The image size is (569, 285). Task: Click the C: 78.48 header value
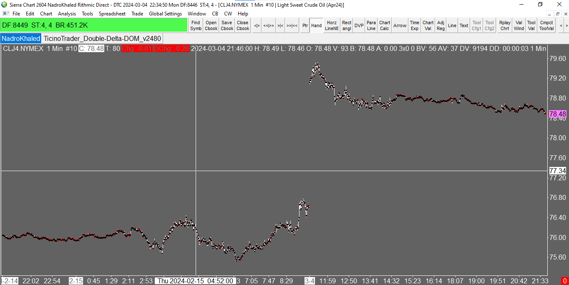(91, 48)
